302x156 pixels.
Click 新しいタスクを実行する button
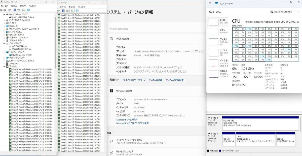281,12
